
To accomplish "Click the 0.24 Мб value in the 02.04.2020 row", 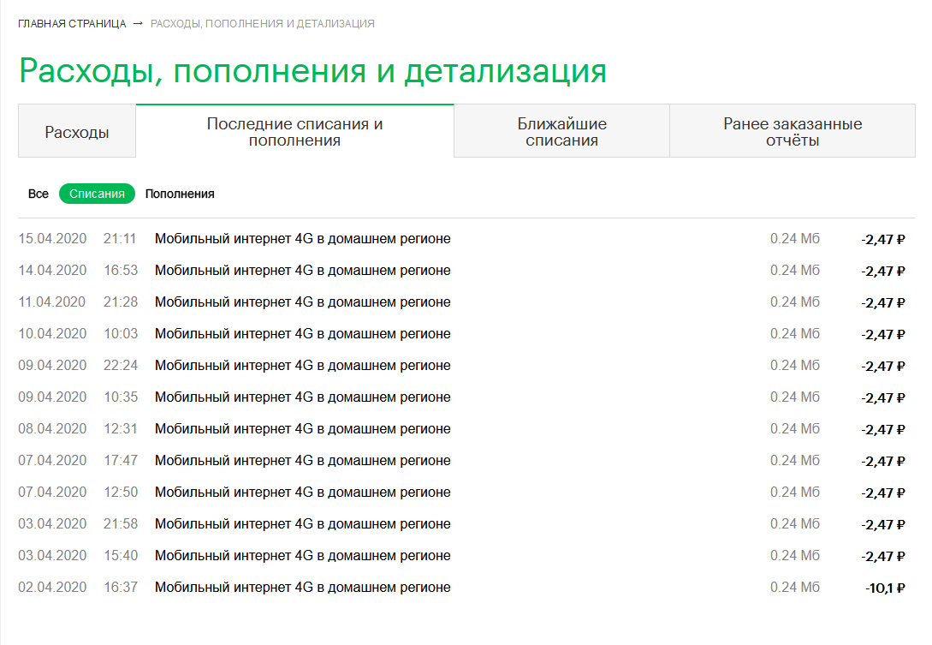I will click(x=795, y=588).
